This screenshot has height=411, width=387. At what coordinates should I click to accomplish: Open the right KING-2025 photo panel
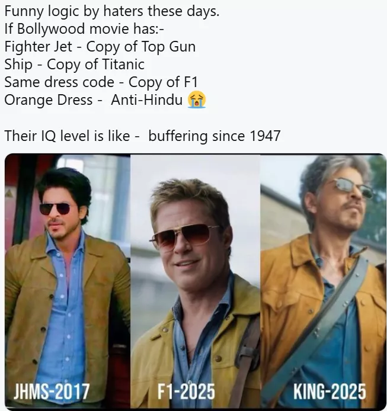(x=323, y=281)
